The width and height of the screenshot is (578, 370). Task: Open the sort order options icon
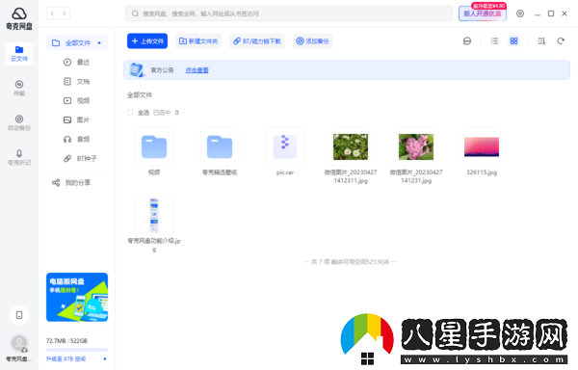click(x=541, y=40)
